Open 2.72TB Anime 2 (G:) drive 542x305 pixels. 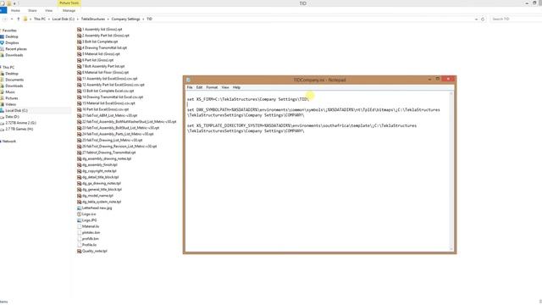pos(20,123)
